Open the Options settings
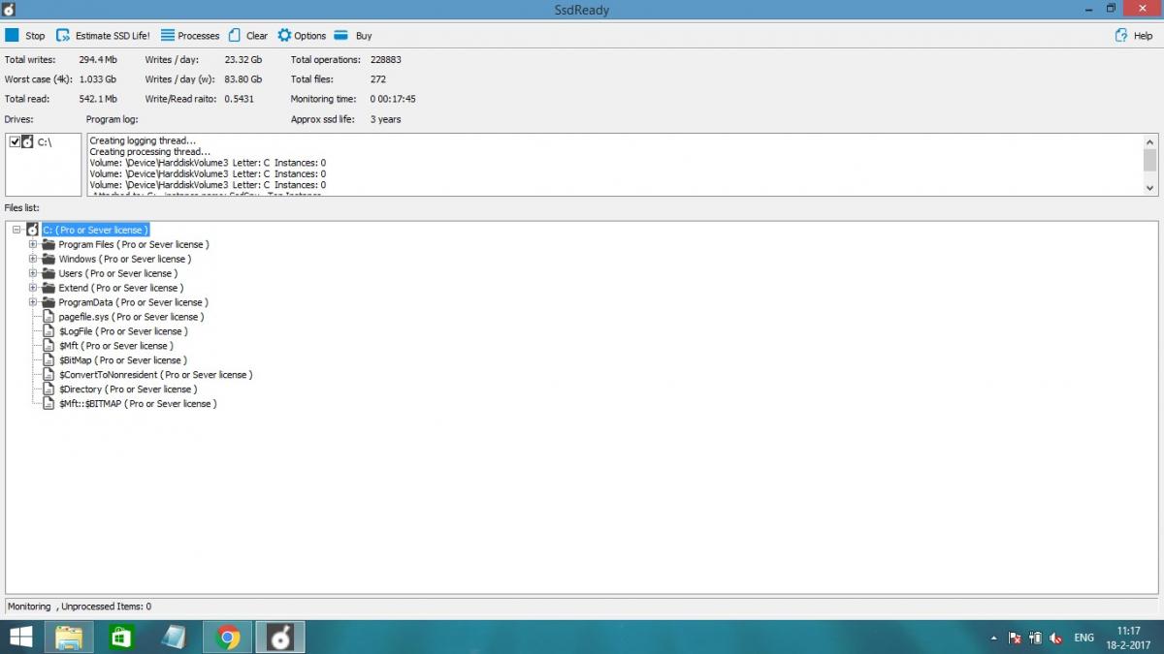The height and width of the screenshot is (654, 1164). click(x=302, y=36)
